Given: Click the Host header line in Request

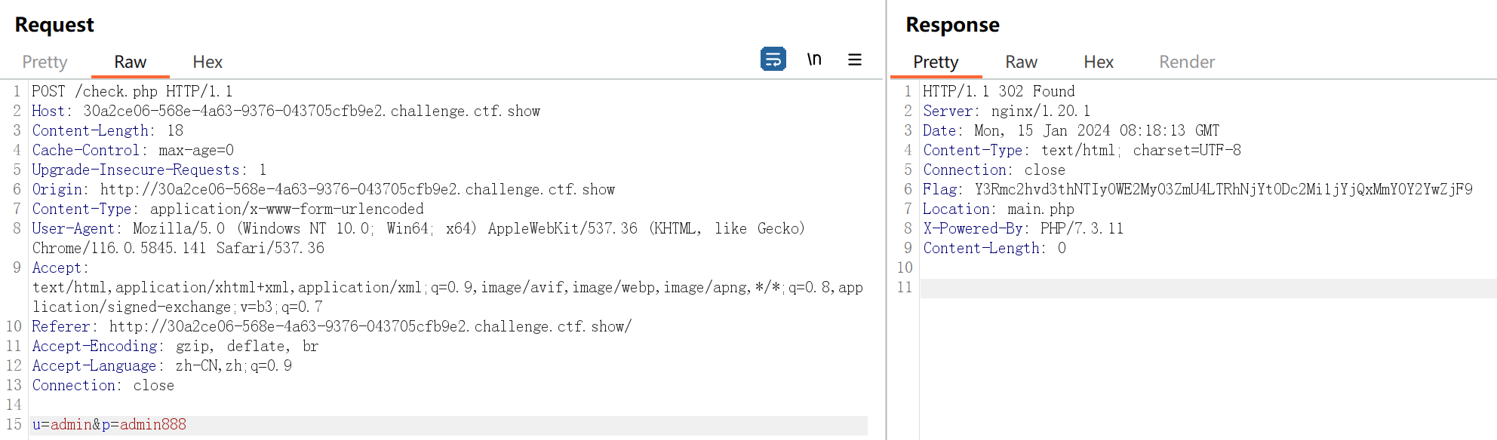Looking at the screenshot, I should pyautogui.click(x=286, y=111).
